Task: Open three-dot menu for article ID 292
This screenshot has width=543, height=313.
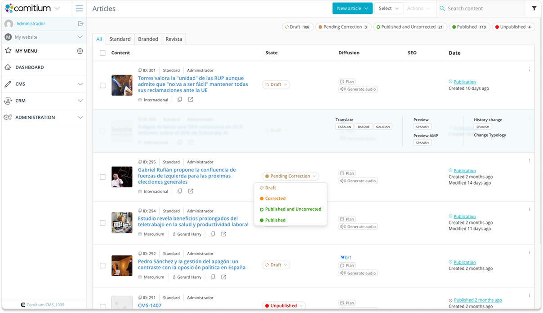Action: [x=530, y=252]
